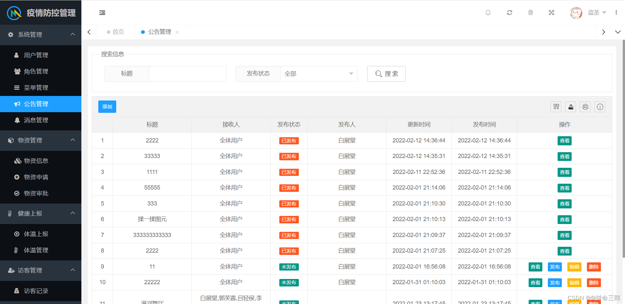
Task: Click 查看 for the 33333 row
Action: click(564, 156)
